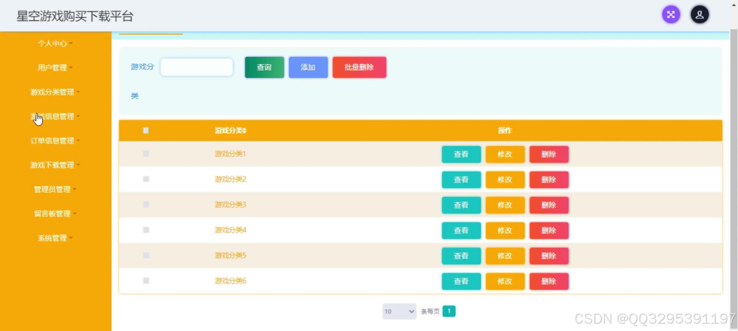Screen dimensions: 738x331
Task: Expand the 个人中心 sidebar menu
Action: [x=55, y=43]
